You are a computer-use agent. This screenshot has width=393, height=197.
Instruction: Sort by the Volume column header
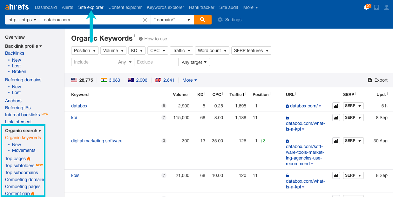click(x=180, y=94)
